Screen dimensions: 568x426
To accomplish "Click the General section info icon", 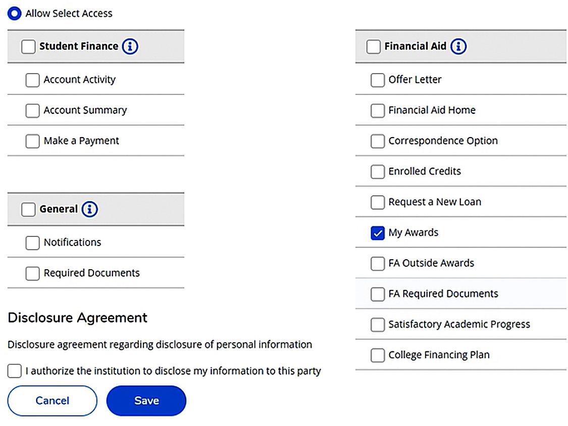I will 89,209.
